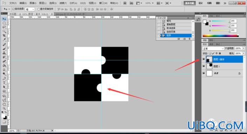Click the lock position icon
The height and width of the screenshot is (134, 247).
tap(217, 53)
